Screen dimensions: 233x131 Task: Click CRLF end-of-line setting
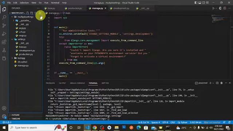pyautogui.click(x=173, y=122)
